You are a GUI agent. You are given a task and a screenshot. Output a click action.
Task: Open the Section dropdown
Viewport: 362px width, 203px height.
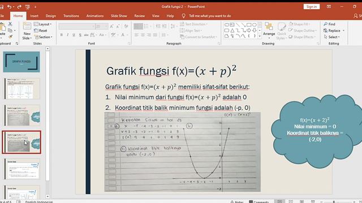(x=43, y=37)
